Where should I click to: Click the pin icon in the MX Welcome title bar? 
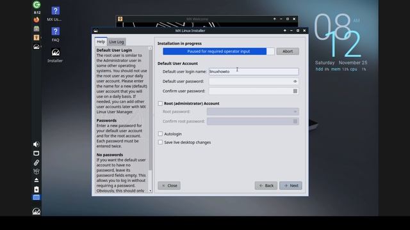[275, 19]
